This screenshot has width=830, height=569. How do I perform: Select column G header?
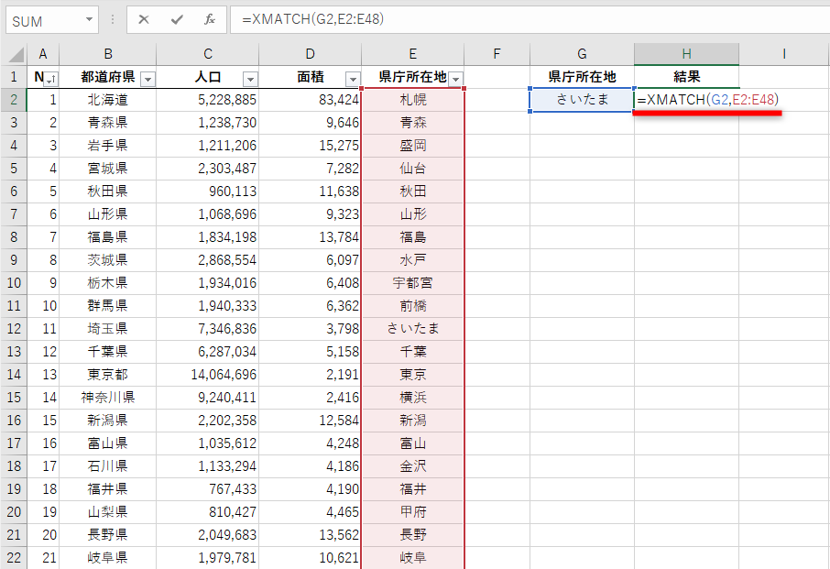582,54
